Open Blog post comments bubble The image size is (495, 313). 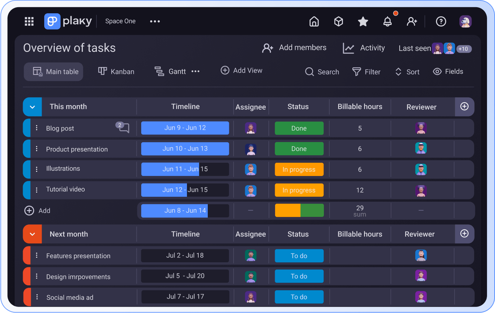(123, 128)
